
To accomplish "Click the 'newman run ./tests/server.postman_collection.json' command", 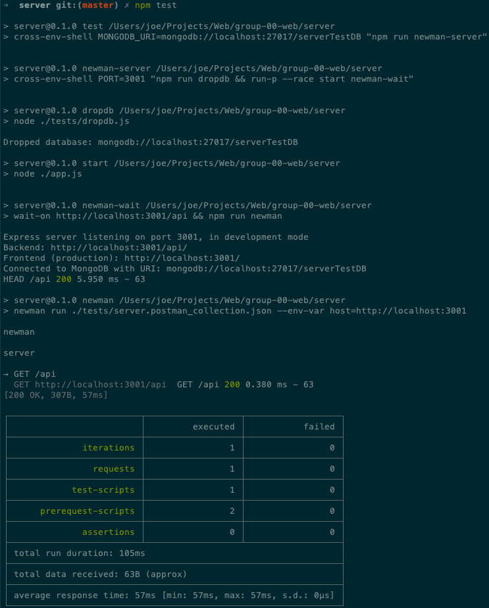I will click(235, 311).
